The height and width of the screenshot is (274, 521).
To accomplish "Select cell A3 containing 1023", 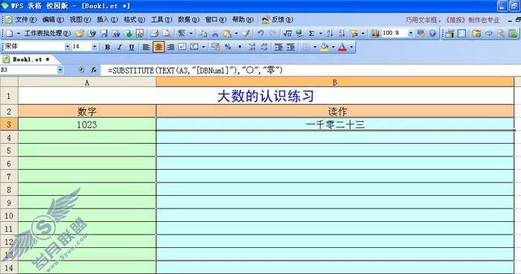I will pos(87,124).
